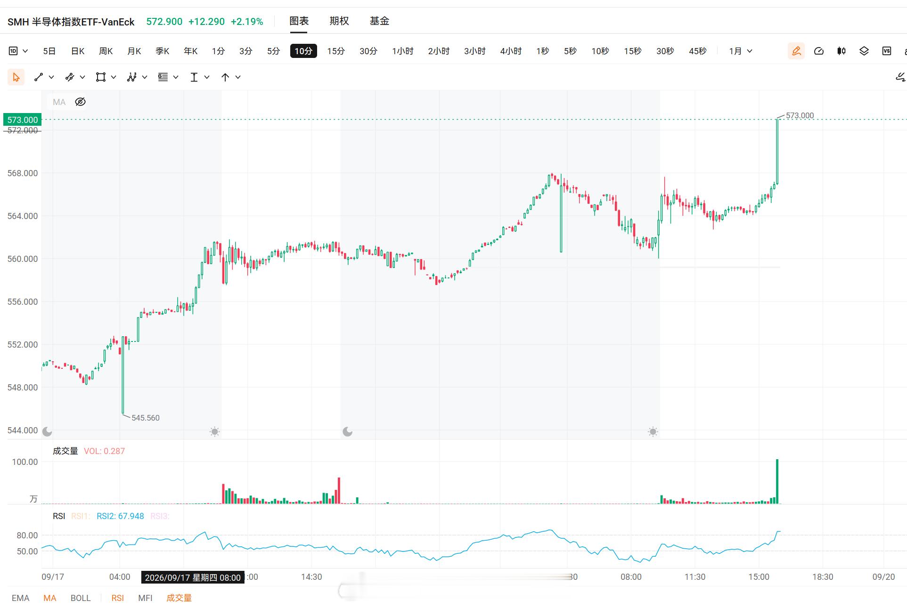The height and width of the screenshot is (609, 907).
Task: Select the cursor pointer tool
Action: coord(16,77)
